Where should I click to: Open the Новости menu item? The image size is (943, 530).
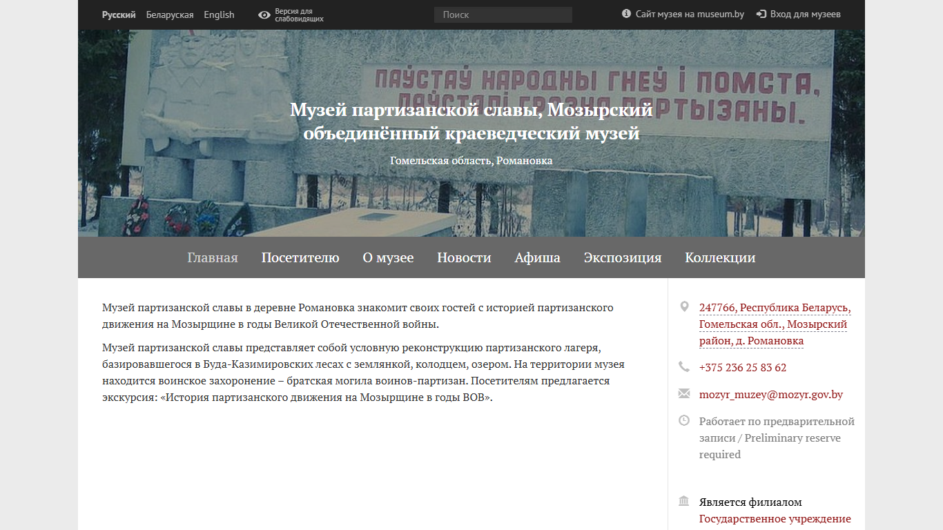point(464,257)
